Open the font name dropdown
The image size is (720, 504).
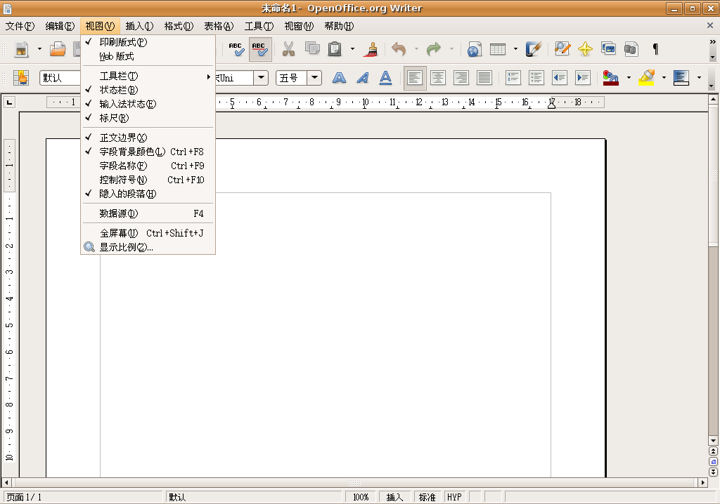(261, 78)
